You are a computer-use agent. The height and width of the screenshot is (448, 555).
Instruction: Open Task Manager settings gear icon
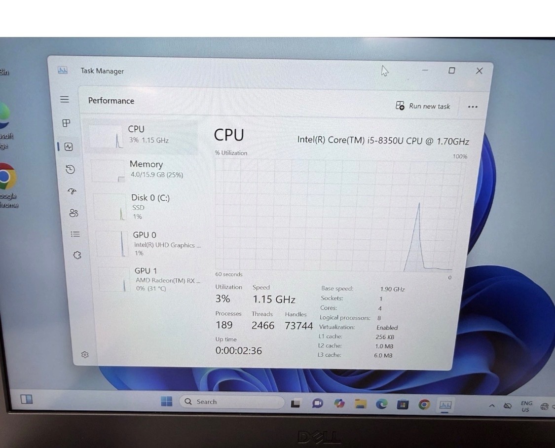85,355
